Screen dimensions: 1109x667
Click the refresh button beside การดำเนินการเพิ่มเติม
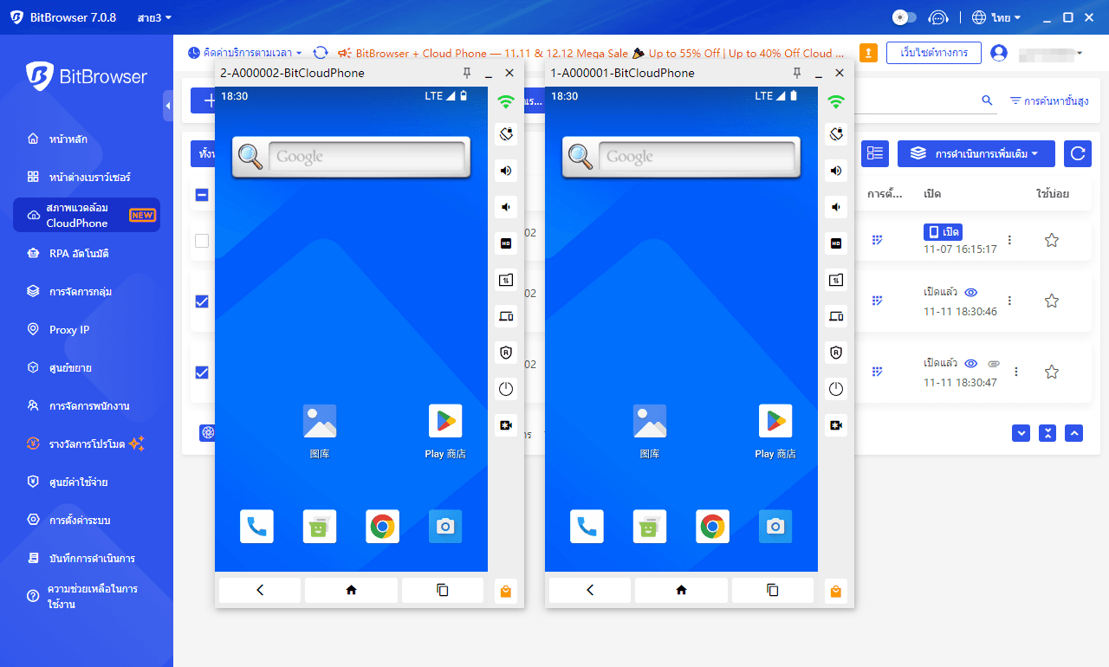click(x=1077, y=153)
